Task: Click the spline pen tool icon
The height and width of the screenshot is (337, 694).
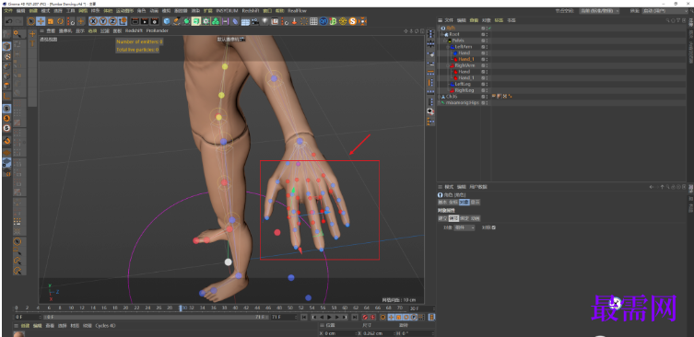Action: coord(176,21)
